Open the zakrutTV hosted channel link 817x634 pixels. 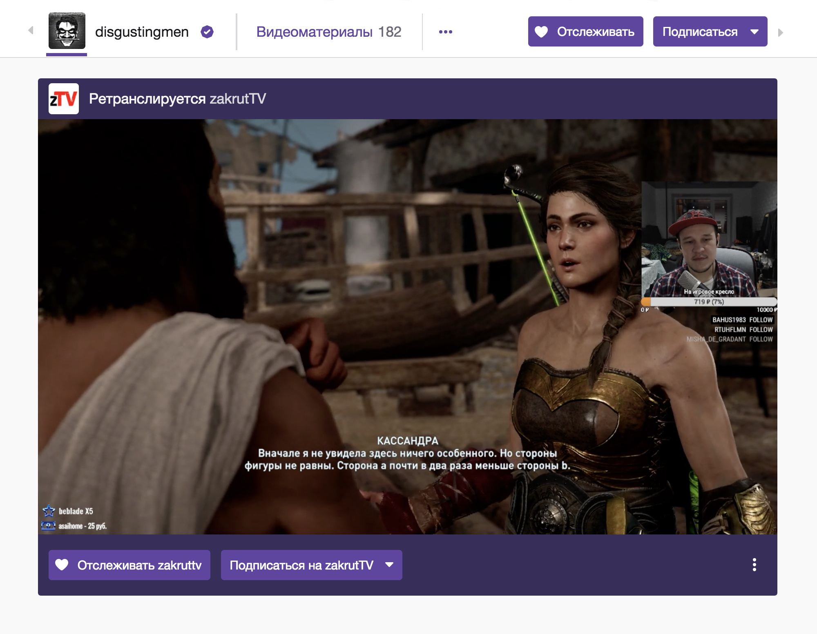pyautogui.click(x=238, y=99)
